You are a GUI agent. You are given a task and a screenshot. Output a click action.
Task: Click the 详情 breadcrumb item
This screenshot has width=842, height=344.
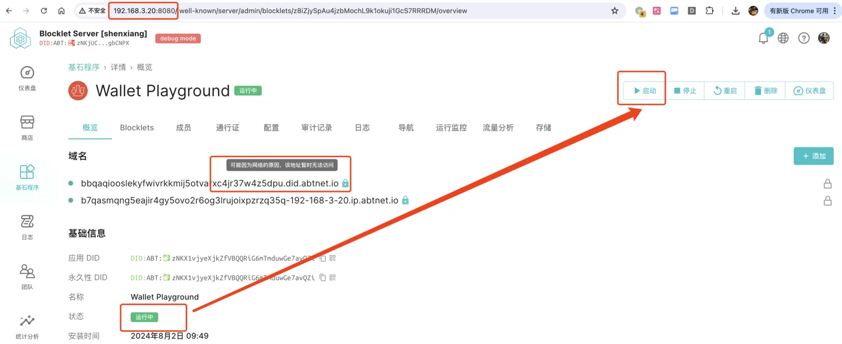tap(118, 67)
